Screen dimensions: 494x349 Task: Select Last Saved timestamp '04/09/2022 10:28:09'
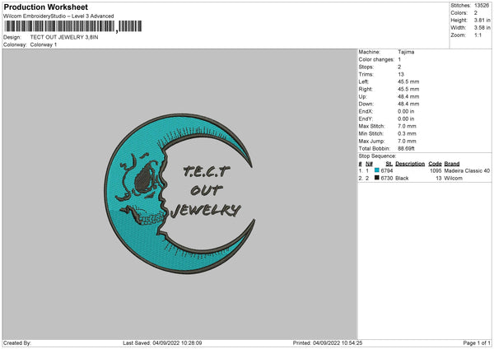click(177, 342)
